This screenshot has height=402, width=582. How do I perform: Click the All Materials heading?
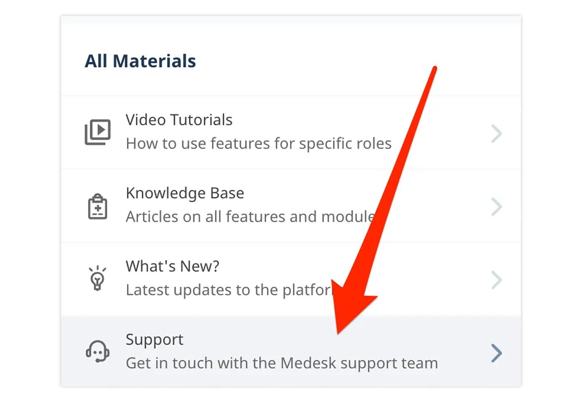(140, 61)
